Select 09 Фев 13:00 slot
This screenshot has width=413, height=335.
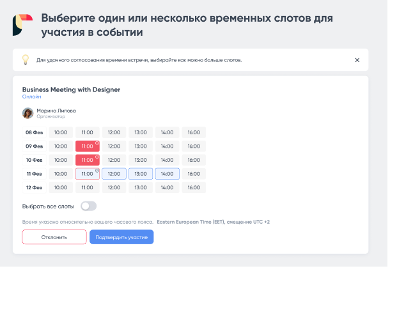(141, 146)
